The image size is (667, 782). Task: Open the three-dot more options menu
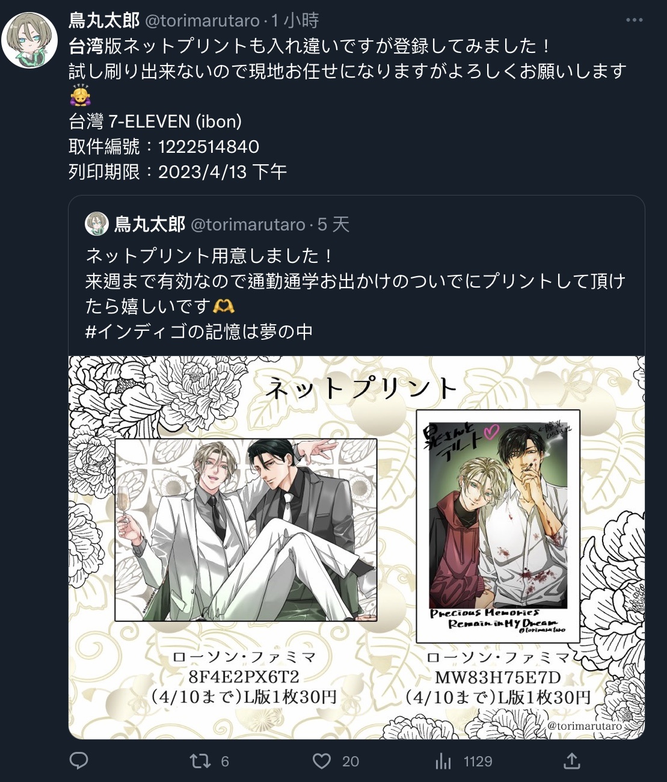634,20
